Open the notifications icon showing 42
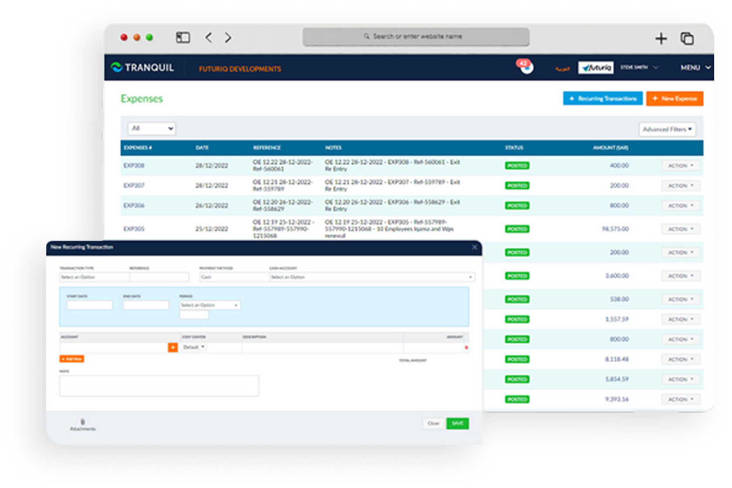The width and height of the screenshot is (732, 488). pyautogui.click(x=526, y=67)
